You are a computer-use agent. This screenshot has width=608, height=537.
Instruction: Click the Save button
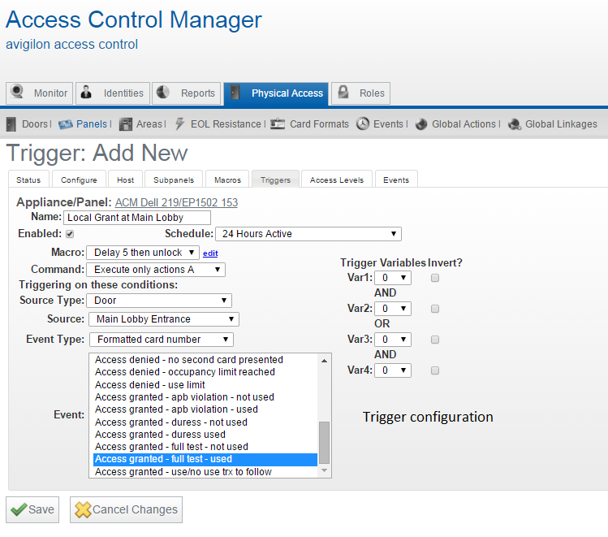click(33, 509)
